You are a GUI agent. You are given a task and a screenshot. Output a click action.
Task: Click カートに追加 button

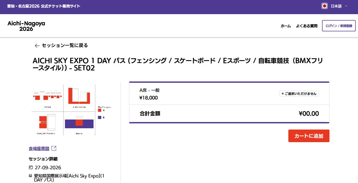(309, 136)
